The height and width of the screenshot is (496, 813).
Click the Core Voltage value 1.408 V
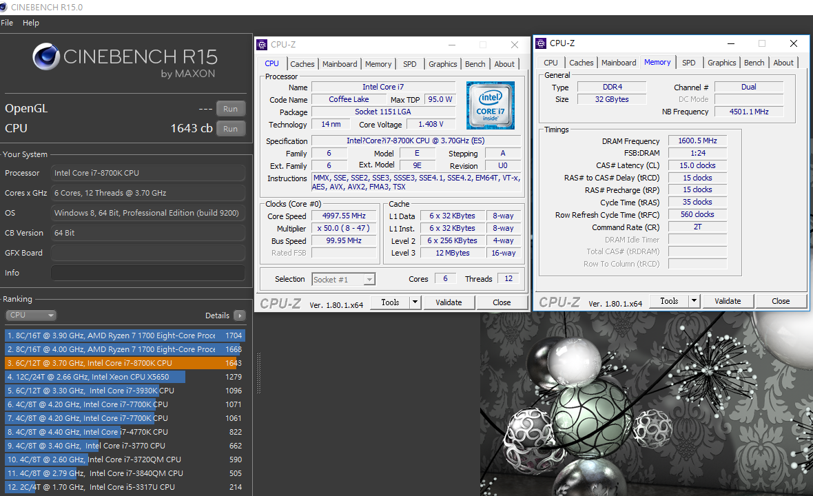[x=431, y=124]
